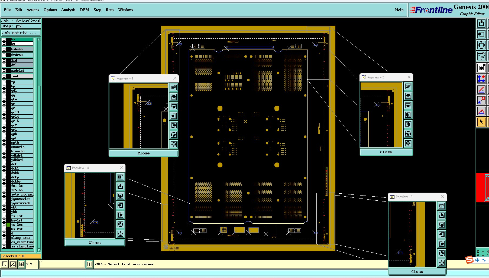Click the X Y coordinate input field

coord(62,264)
